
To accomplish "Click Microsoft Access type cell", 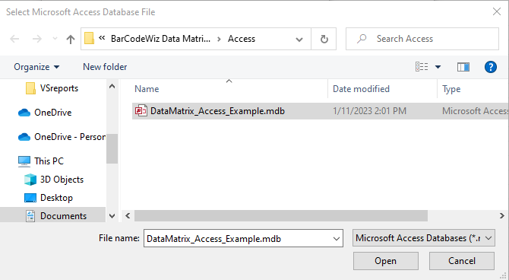I will [x=476, y=111].
